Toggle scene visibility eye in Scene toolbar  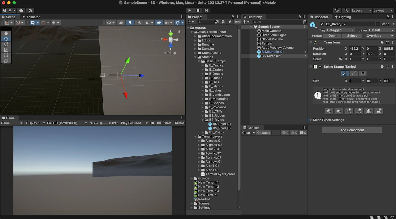(x=159, y=23)
